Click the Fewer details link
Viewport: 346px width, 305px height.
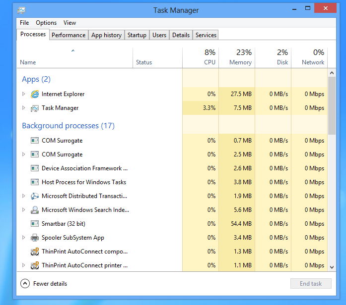pos(50,284)
